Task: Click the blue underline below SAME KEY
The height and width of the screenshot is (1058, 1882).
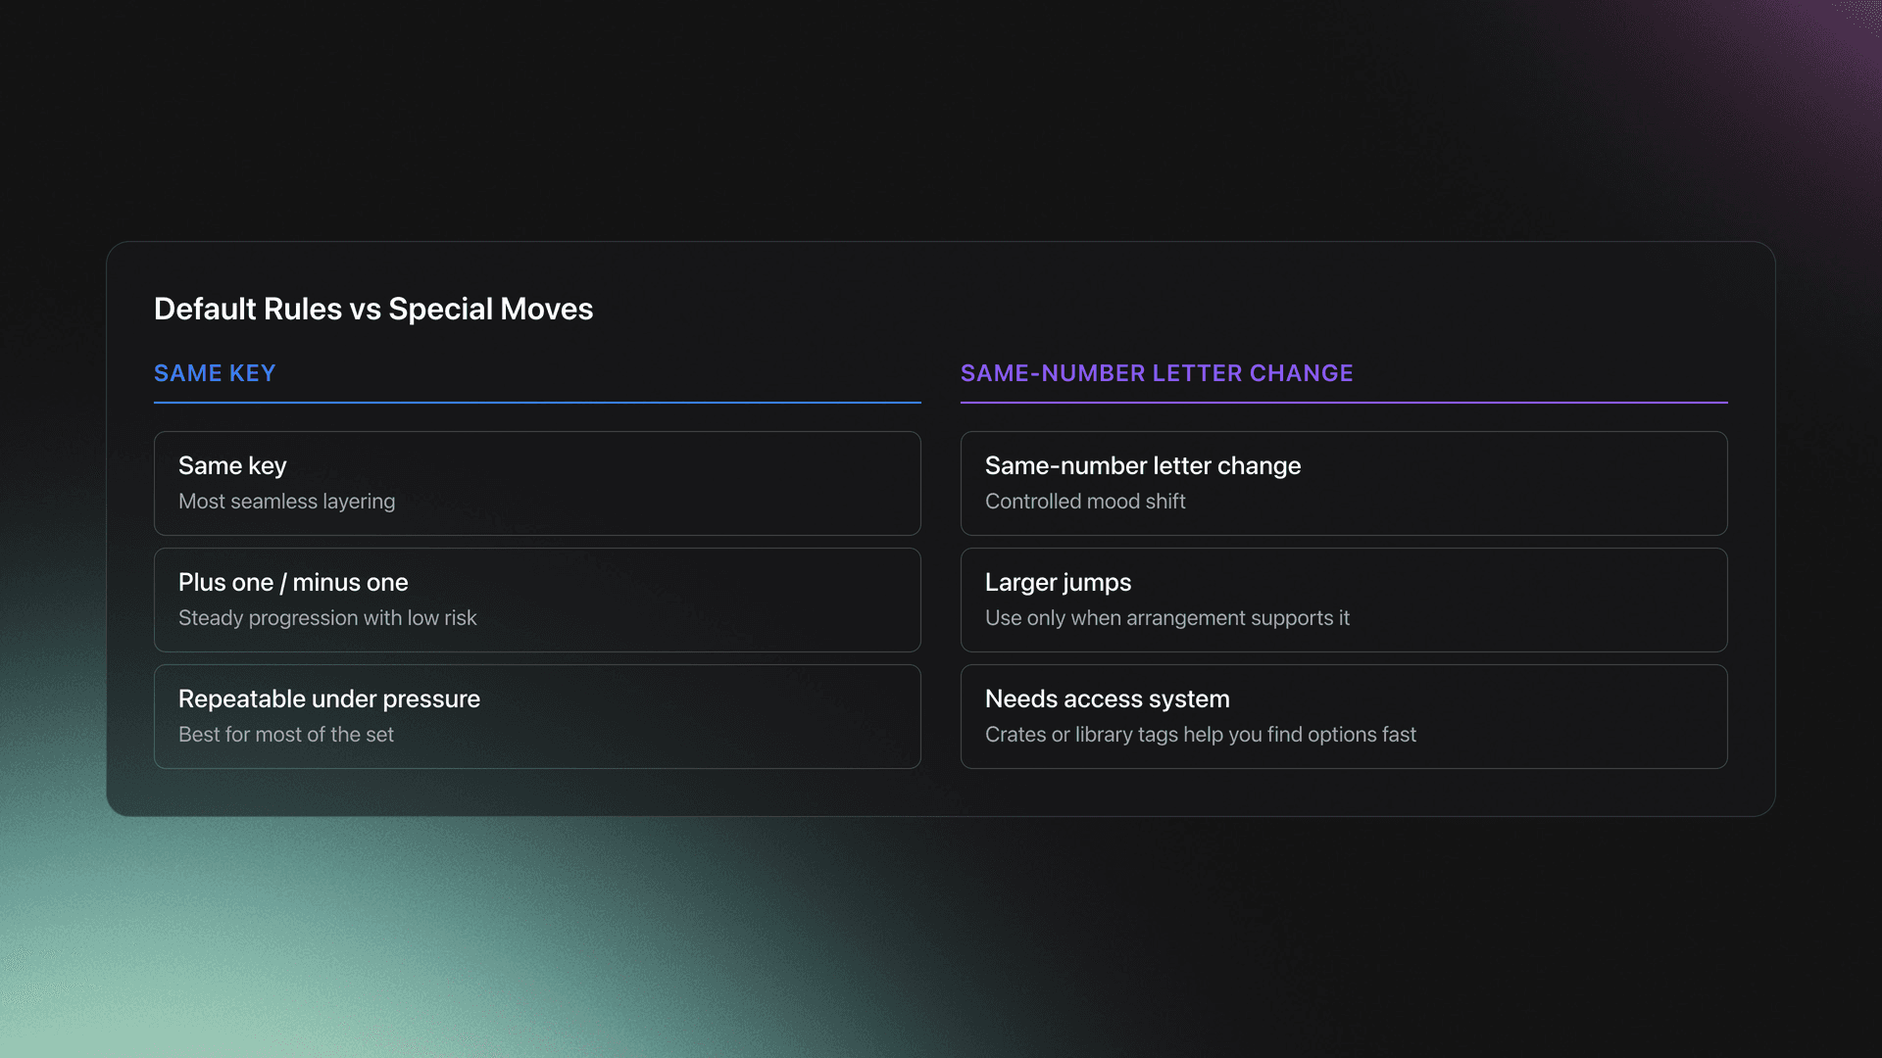Action: pyautogui.click(x=537, y=404)
